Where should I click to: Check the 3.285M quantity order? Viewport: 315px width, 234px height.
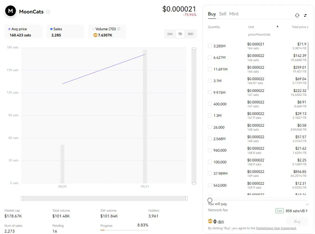210,46
